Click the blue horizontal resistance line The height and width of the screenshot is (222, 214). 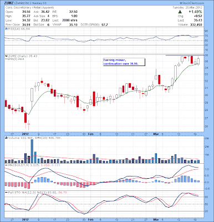coord(185,55)
